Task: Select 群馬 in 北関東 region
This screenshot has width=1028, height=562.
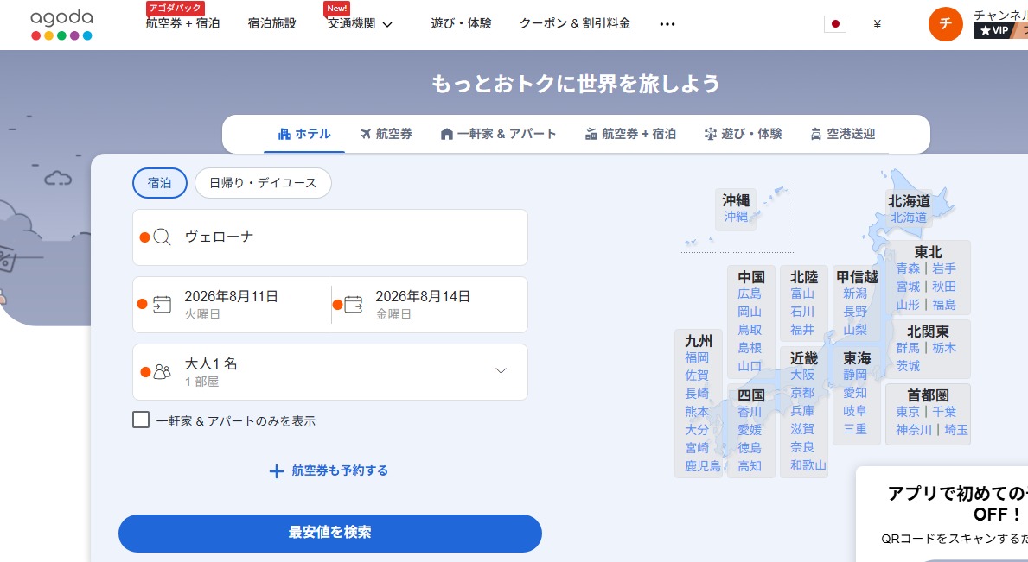Action: pyautogui.click(x=908, y=348)
